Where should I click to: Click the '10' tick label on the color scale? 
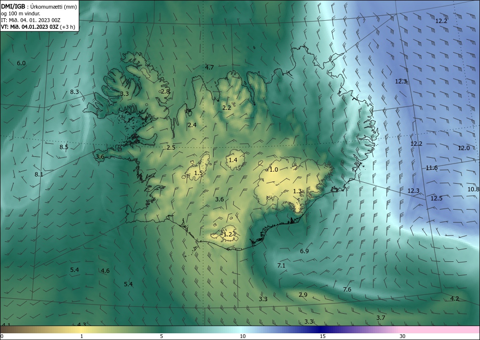point(242,337)
